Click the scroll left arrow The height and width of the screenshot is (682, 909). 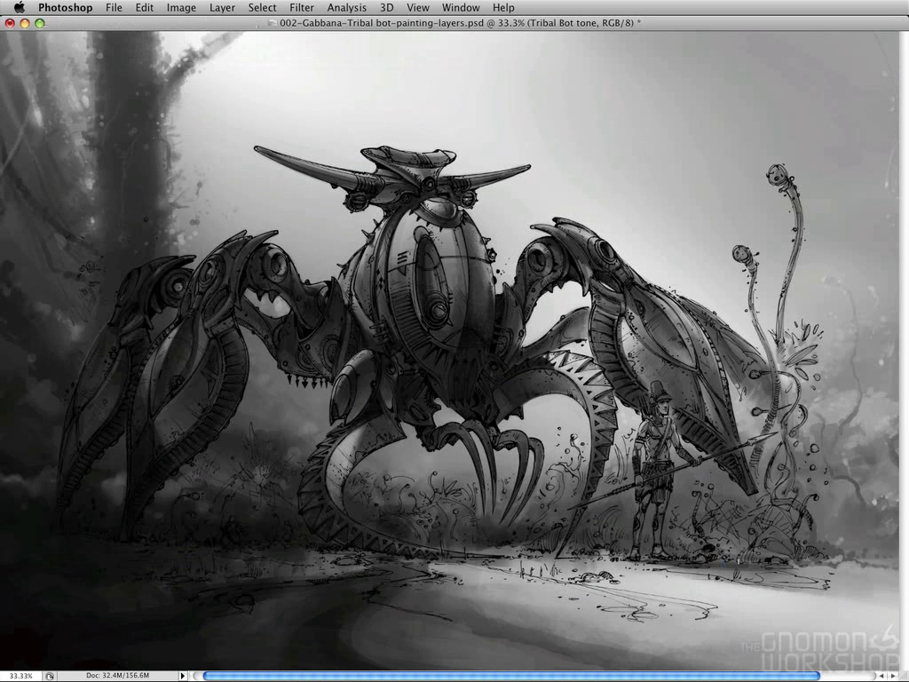click(881, 676)
